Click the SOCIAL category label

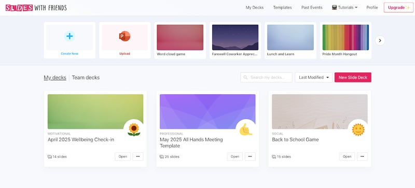pos(278,134)
